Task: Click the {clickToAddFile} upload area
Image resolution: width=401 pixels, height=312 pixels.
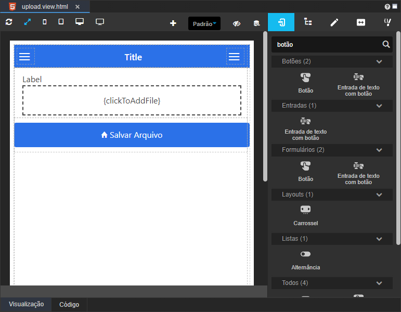Action: (x=132, y=100)
